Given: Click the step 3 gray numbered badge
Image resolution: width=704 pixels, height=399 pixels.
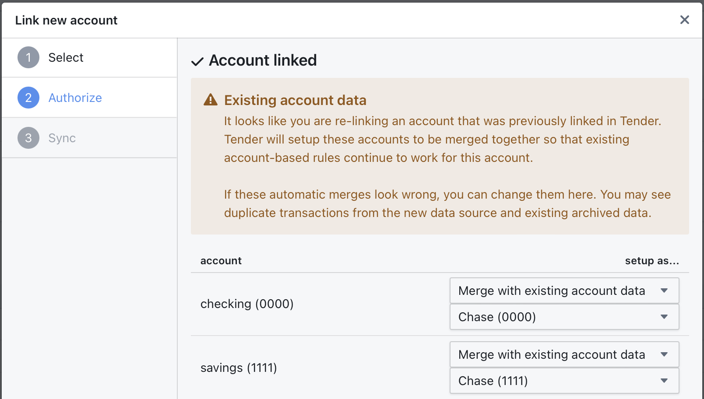Looking at the screenshot, I should pyautogui.click(x=28, y=138).
